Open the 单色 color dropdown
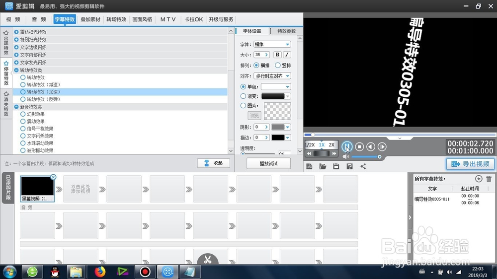Screen dimensions: 497x279 276,86
